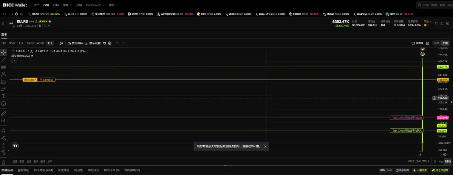453x175 pixels.
Task: Select the 30秒 timeframe
Action: click(12, 43)
